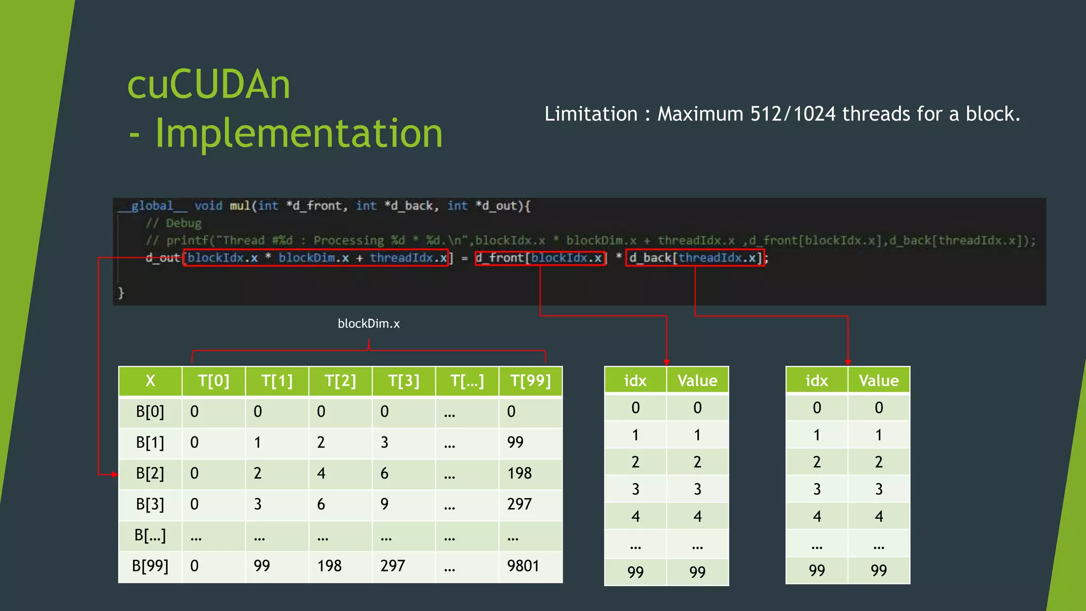Click the __global__ keyword in code
The image size is (1086, 611).
click(x=153, y=206)
